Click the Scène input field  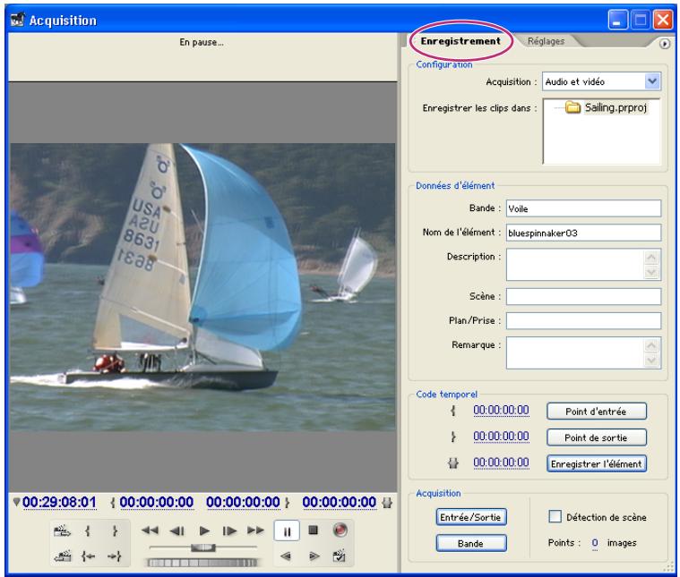pyautogui.click(x=583, y=297)
